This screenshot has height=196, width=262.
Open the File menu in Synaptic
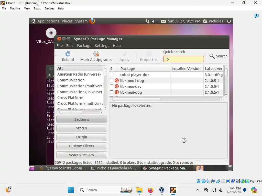click(x=59, y=46)
